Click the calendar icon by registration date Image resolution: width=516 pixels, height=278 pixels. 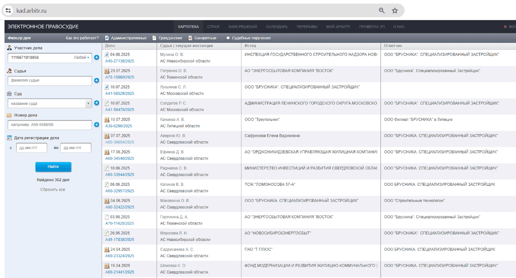tap(9, 138)
